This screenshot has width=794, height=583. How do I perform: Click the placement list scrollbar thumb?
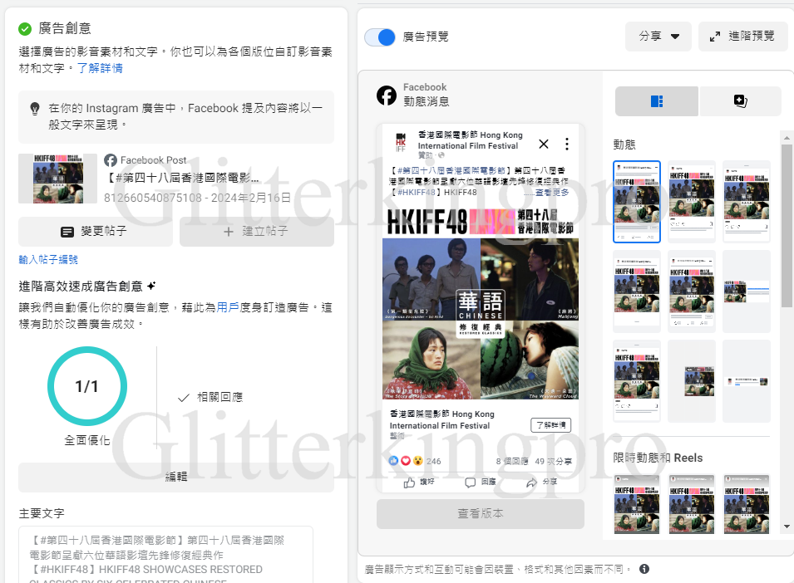tap(787, 226)
